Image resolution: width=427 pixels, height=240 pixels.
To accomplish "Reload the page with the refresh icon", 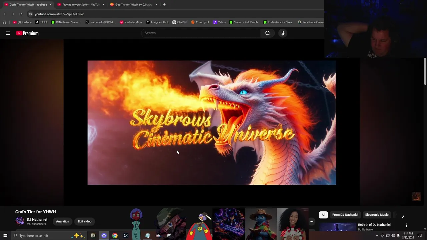I will (x=21, y=14).
